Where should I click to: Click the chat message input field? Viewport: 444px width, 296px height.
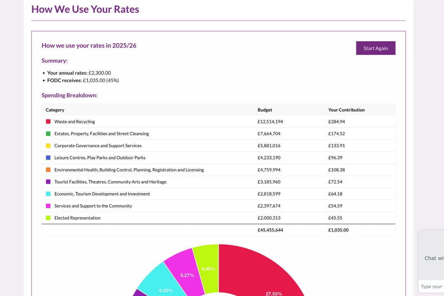[432, 287]
